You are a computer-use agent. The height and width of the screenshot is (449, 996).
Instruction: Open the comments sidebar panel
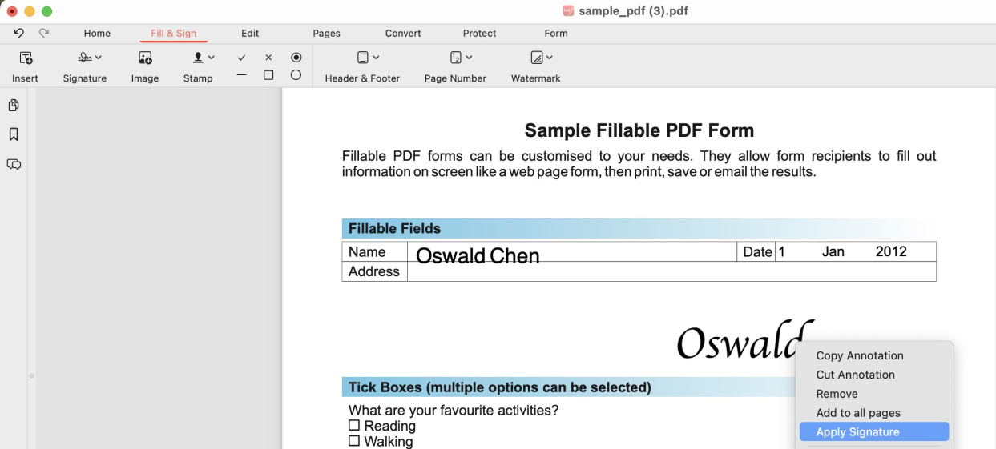[14, 164]
